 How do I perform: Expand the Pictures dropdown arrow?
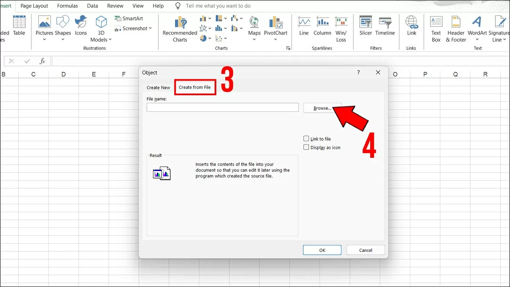click(44, 40)
